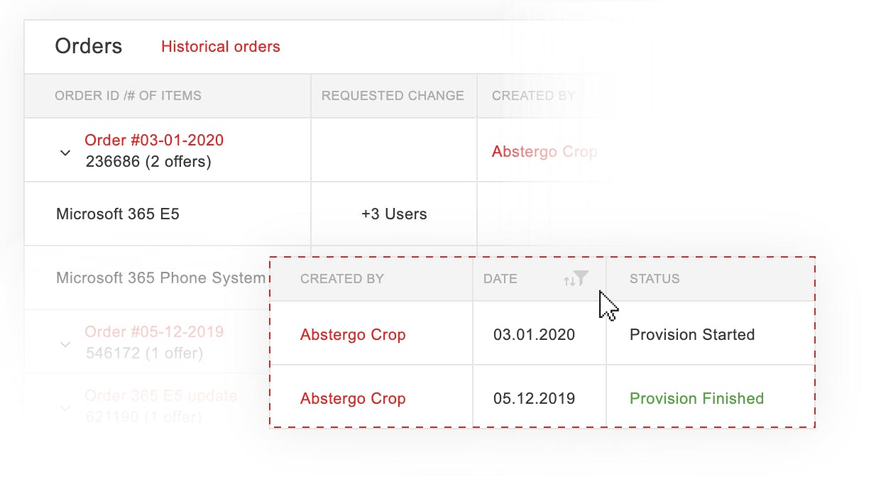The image size is (876, 484).
Task: Click the +3 Users requested change cell
Action: (394, 214)
